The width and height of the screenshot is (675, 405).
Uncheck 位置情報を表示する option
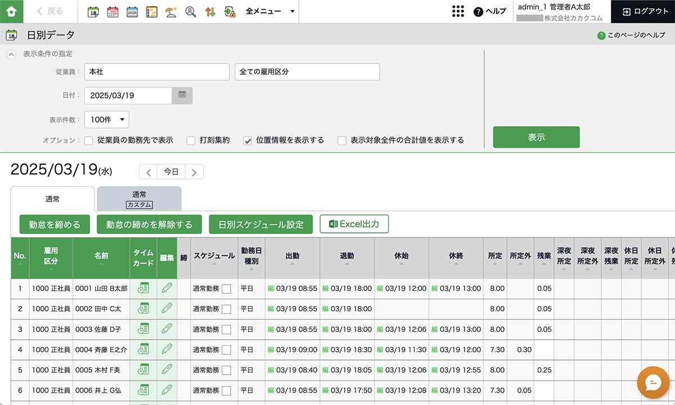pyautogui.click(x=247, y=141)
